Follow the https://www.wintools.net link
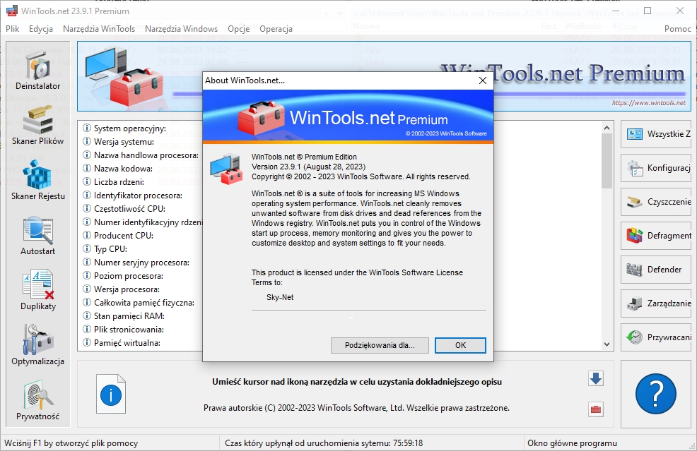The image size is (697, 451). point(648,102)
